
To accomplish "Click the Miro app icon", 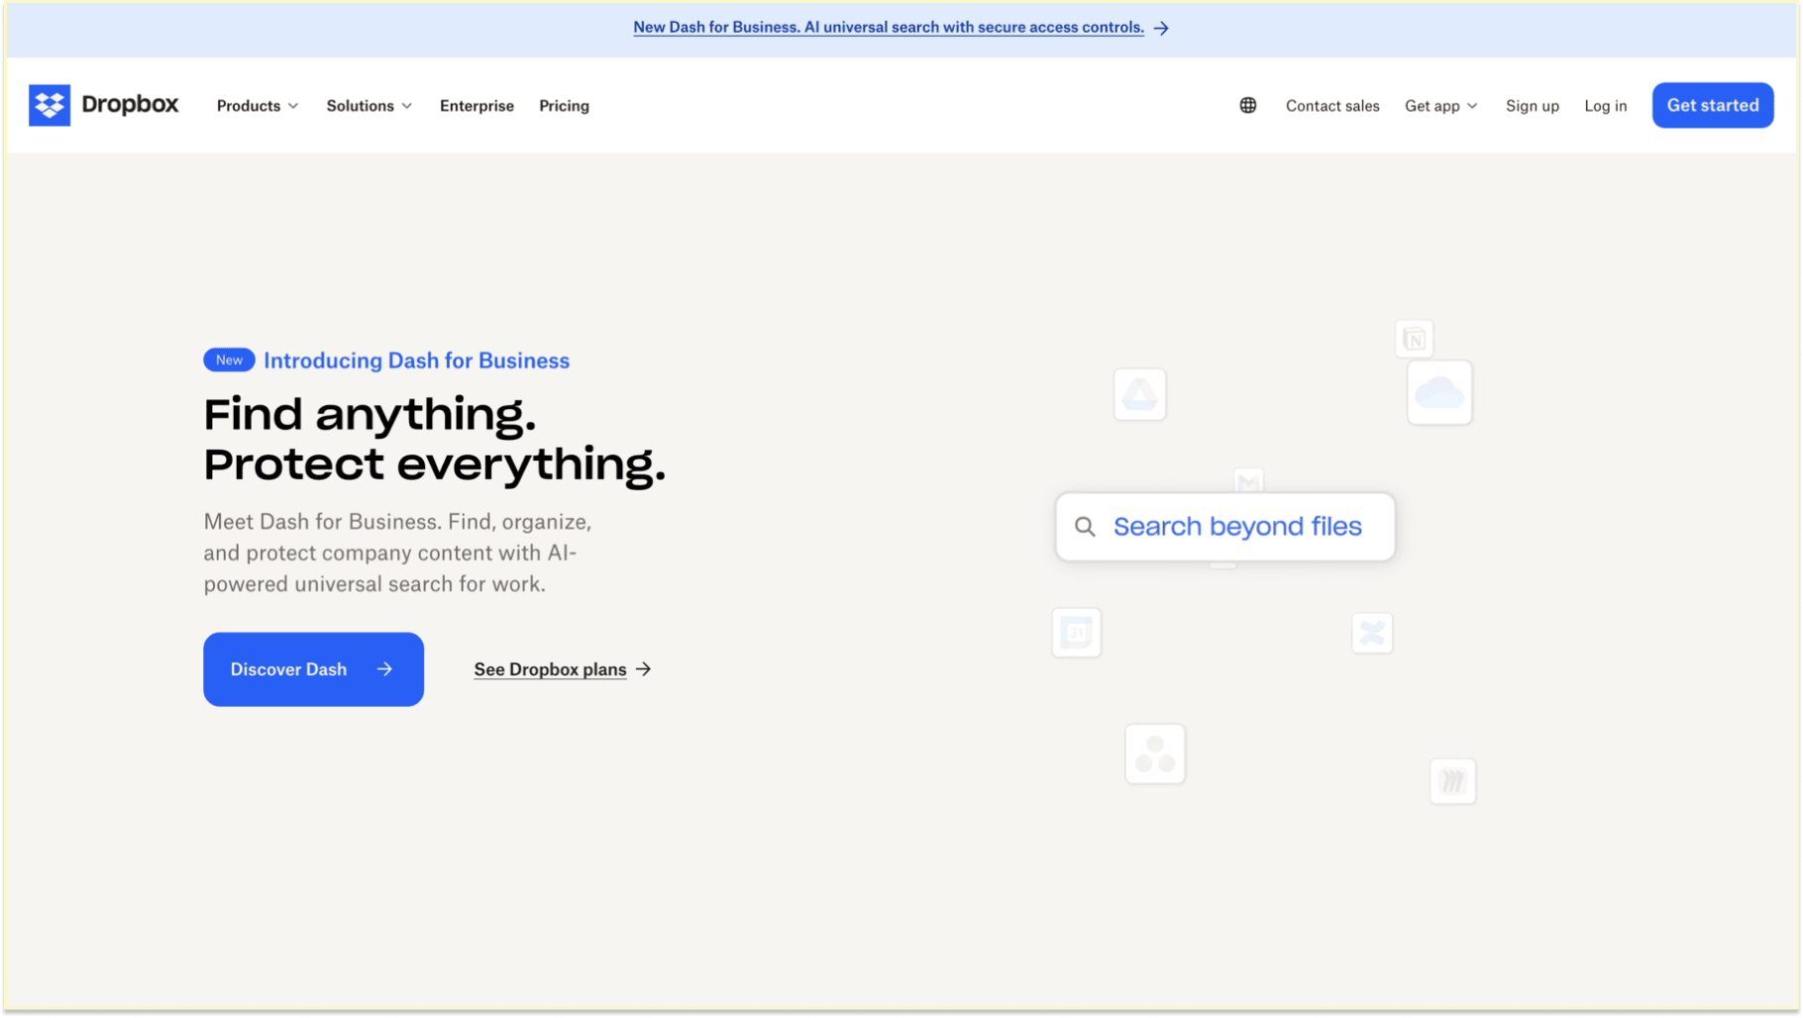I will click(x=1453, y=781).
